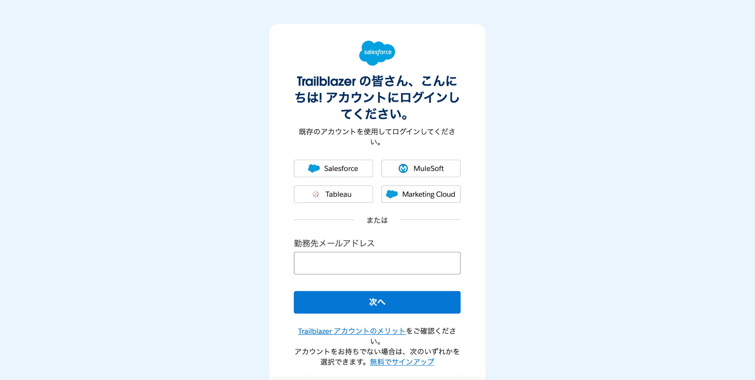Click the Trailblazer greeting headline text
The width and height of the screenshot is (755, 380).
click(x=377, y=97)
